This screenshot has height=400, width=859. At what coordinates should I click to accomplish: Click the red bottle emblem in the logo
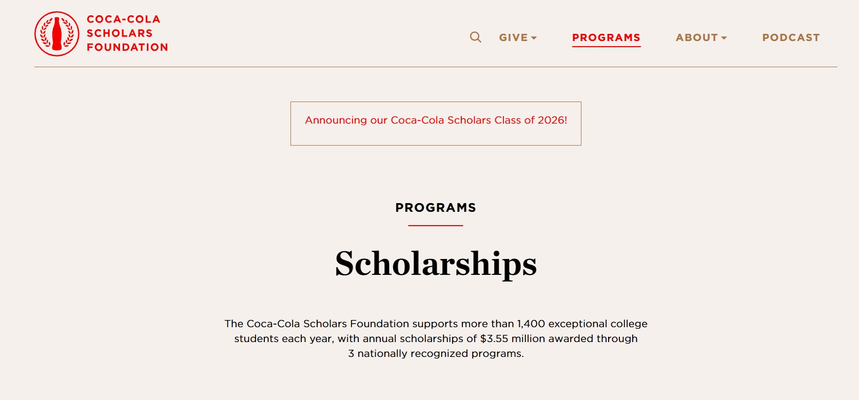pos(56,32)
